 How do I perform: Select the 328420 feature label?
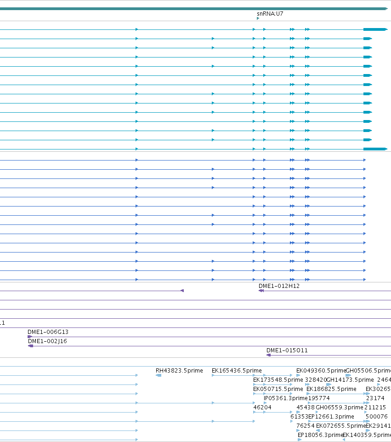point(316,380)
